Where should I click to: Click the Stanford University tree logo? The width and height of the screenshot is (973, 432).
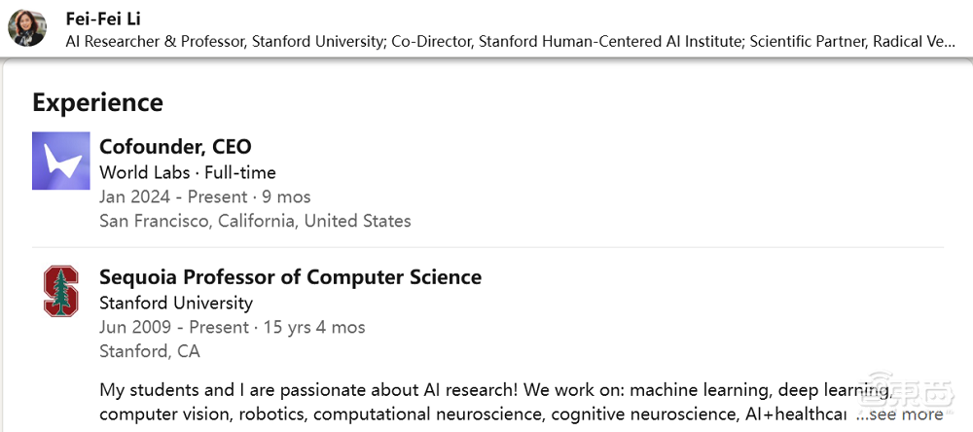[60, 290]
